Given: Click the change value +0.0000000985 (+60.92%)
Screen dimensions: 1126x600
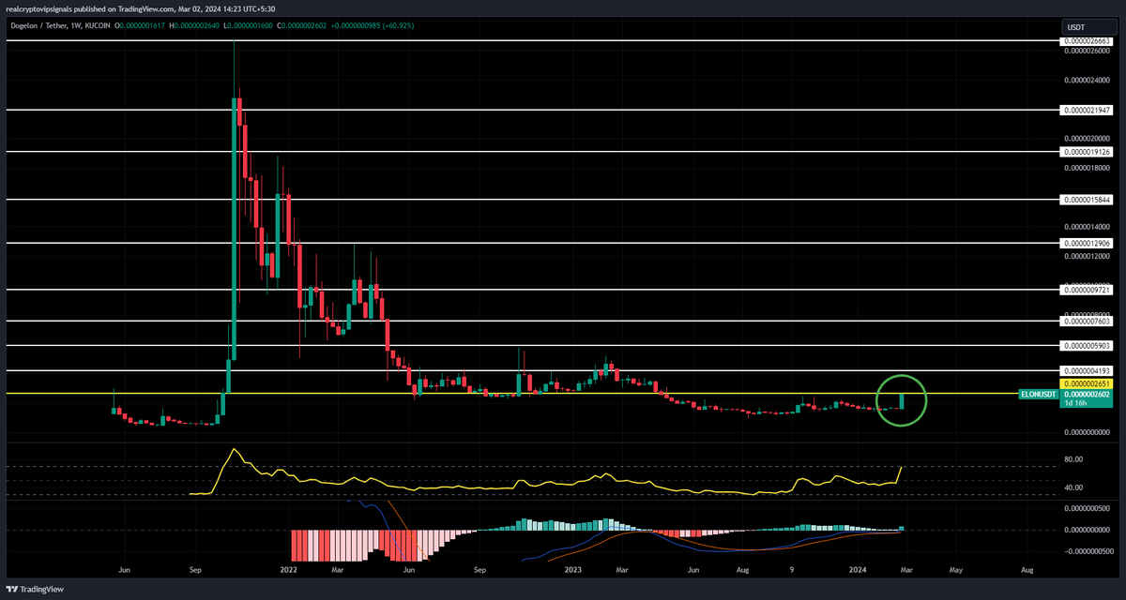Looking at the screenshot, I should [373, 28].
